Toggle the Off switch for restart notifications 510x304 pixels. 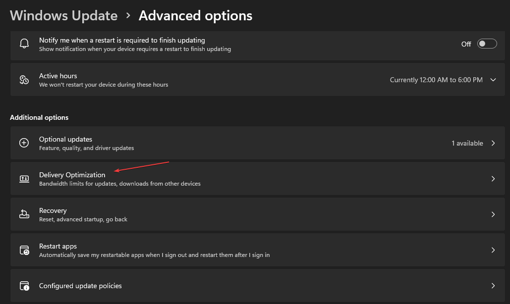[x=486, y=44]
